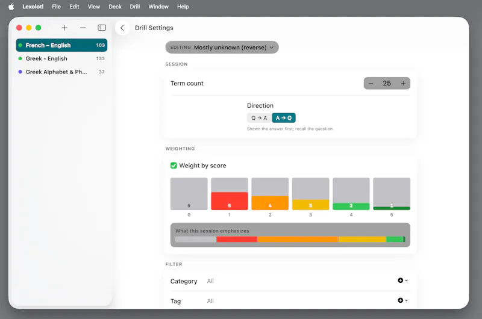Select the Greek Alphabet & Ph... deck
Screen dimensions: 482x319
[x=61, y=72]
